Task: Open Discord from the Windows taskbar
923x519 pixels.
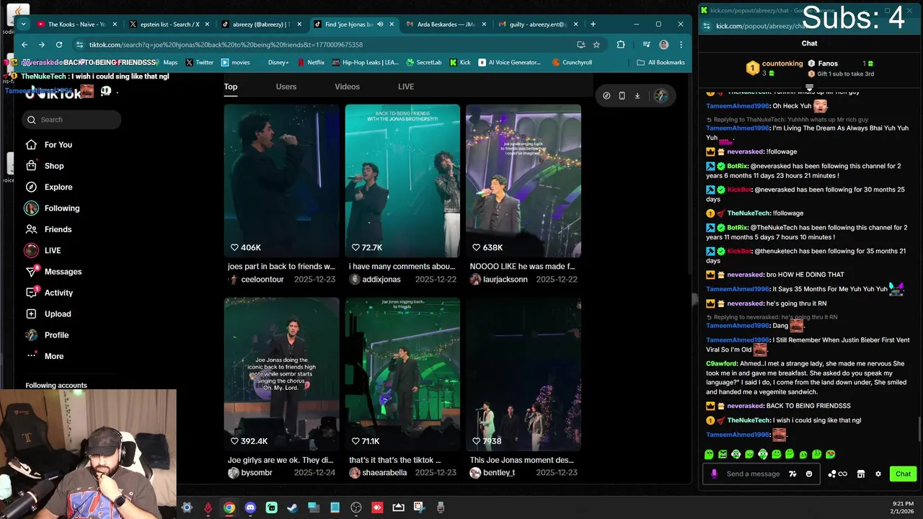Action: pos(250,508)
